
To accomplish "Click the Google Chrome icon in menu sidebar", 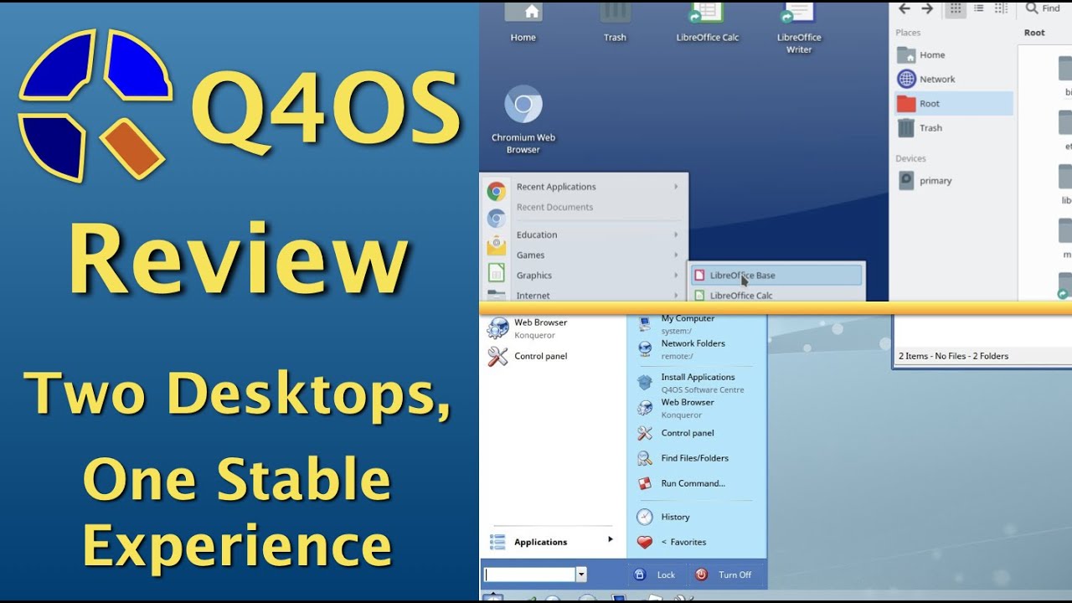I will [497, 192].
